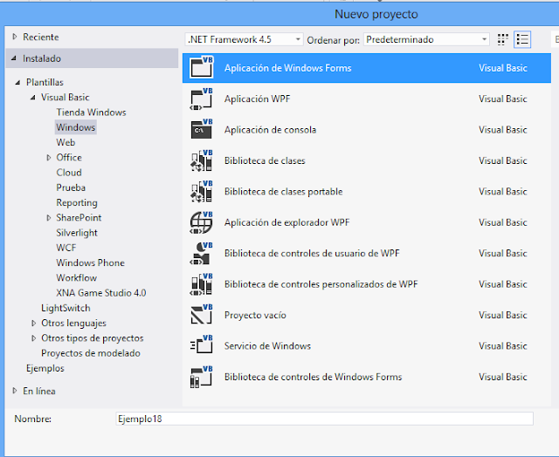Select Proyectos de modelado tree item
The height and width of the screenshot is (457, 559).
[x=91, y=353]
